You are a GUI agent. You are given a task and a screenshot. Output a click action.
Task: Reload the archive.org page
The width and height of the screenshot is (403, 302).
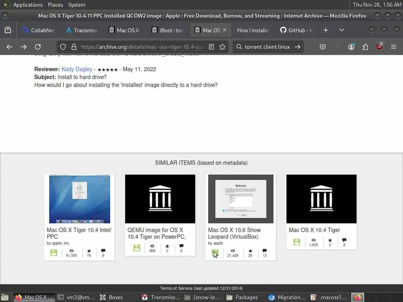tap(38, 47)
